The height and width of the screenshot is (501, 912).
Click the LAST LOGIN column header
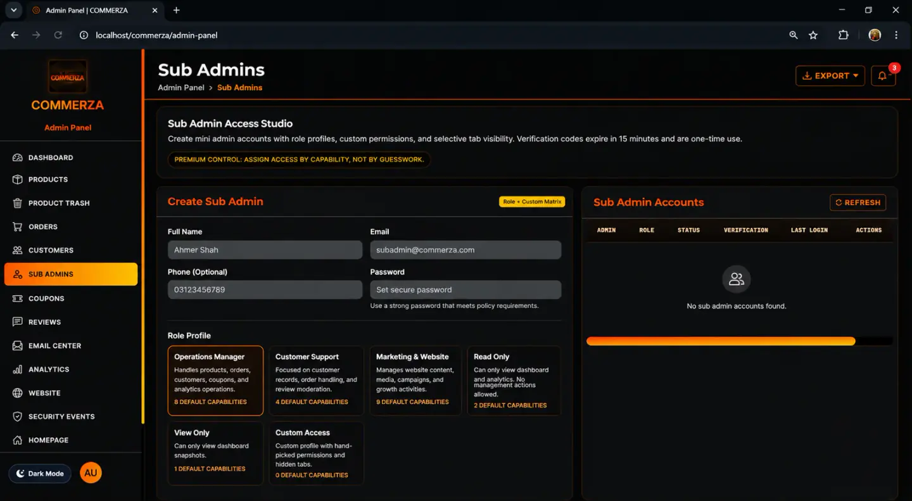coord(809,231)
